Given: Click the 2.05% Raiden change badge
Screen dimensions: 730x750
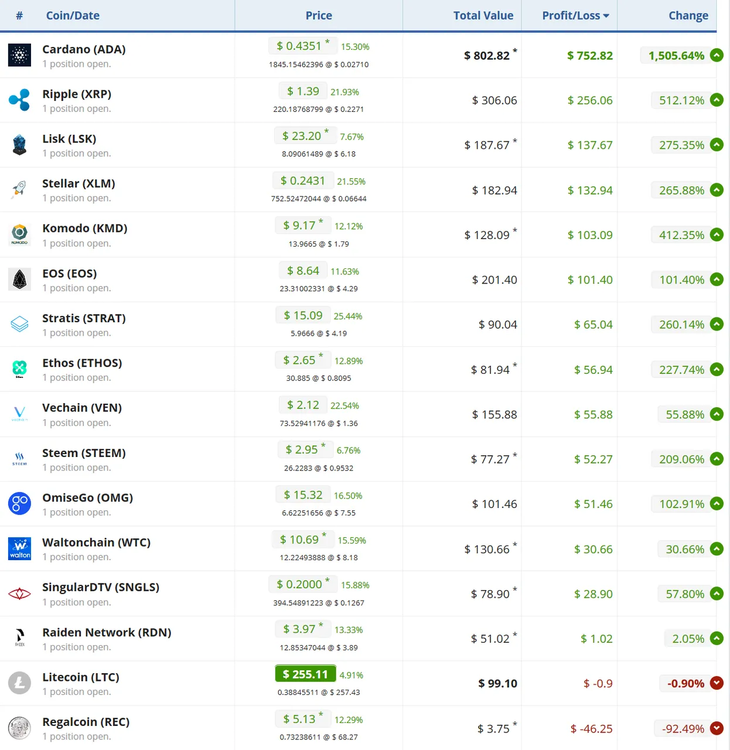Looking at the screenshot, I should (688, 639).
